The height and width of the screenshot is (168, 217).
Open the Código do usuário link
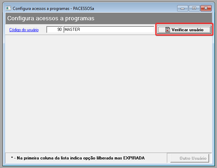24,30
